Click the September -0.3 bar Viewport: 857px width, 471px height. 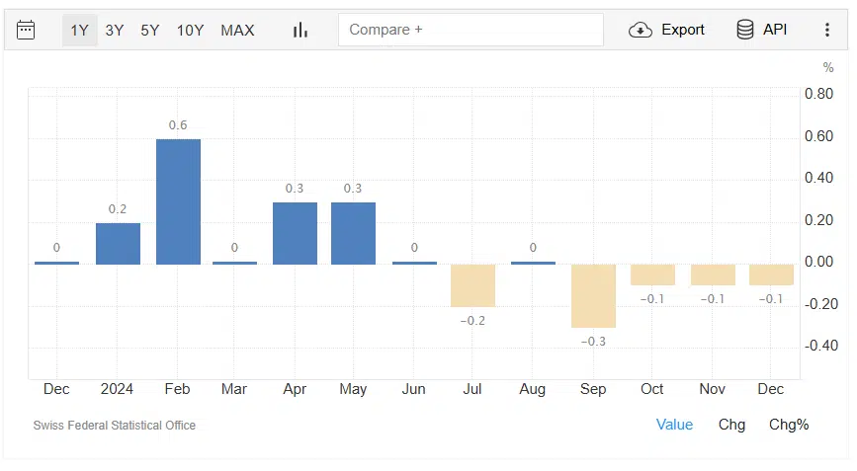(x=593, y=295)
